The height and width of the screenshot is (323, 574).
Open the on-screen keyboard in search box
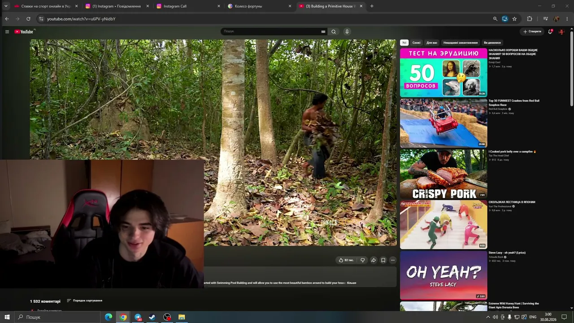coord(323,31)
